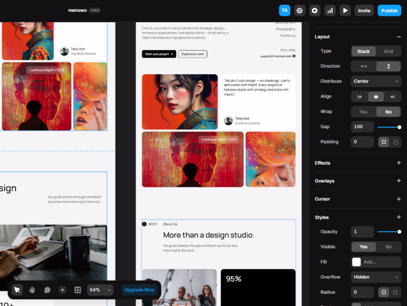Open site analytics via the bar chart icon

click(330, 10)
